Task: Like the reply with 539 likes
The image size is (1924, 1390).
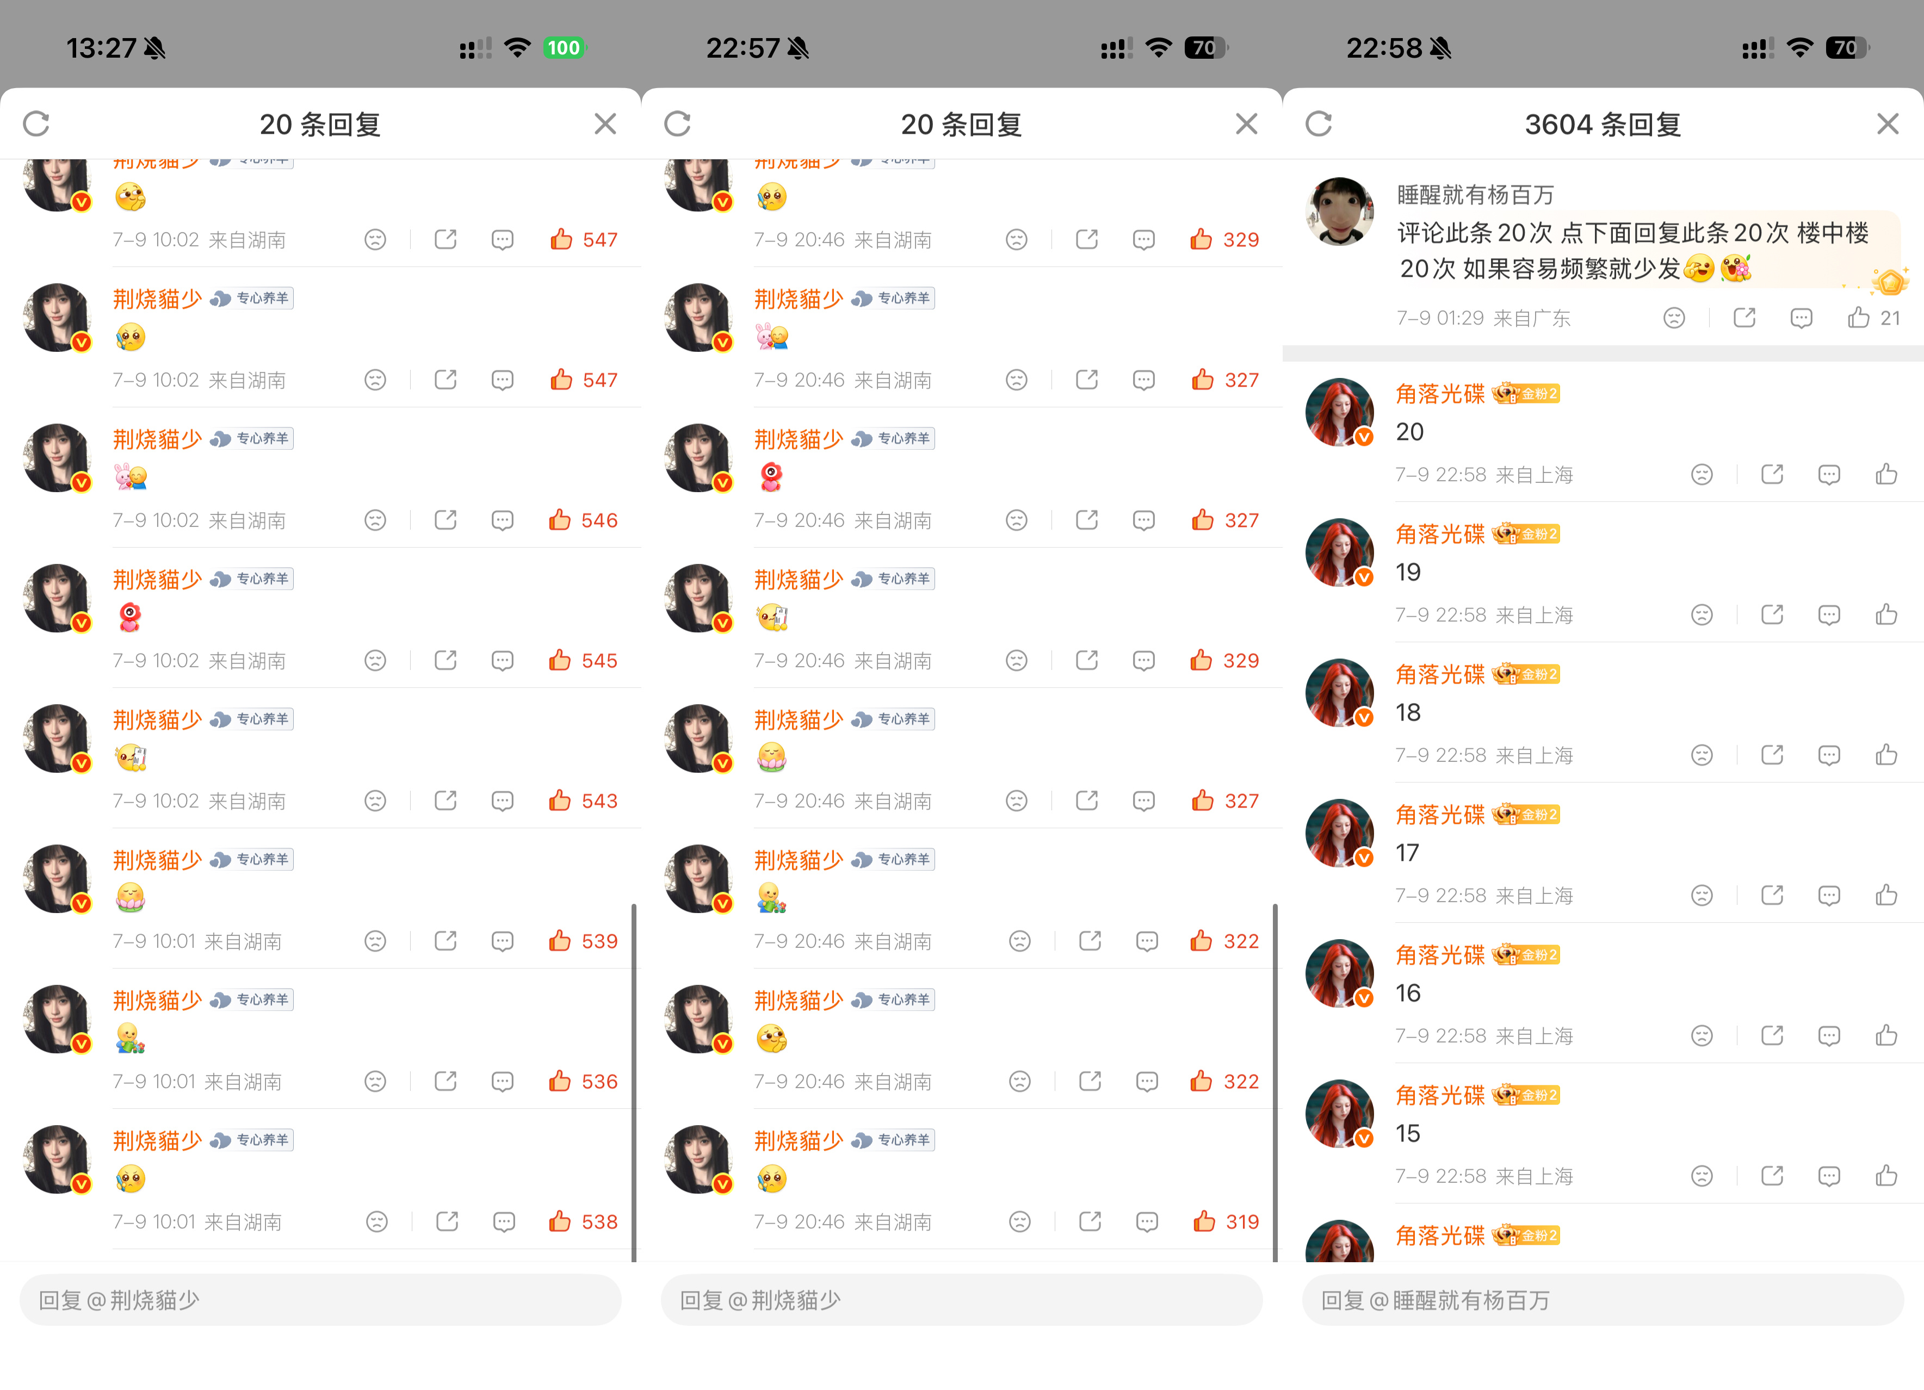Action: (560, 940)
